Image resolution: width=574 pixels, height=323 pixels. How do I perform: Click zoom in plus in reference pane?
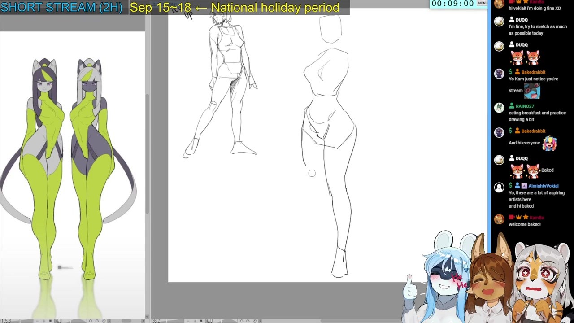point(44,321)
